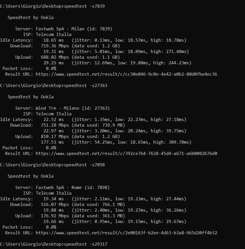Viewport: 245px width, 249px height.
Task: Click the command text speedtest -s7898
Action: point(84,165)
